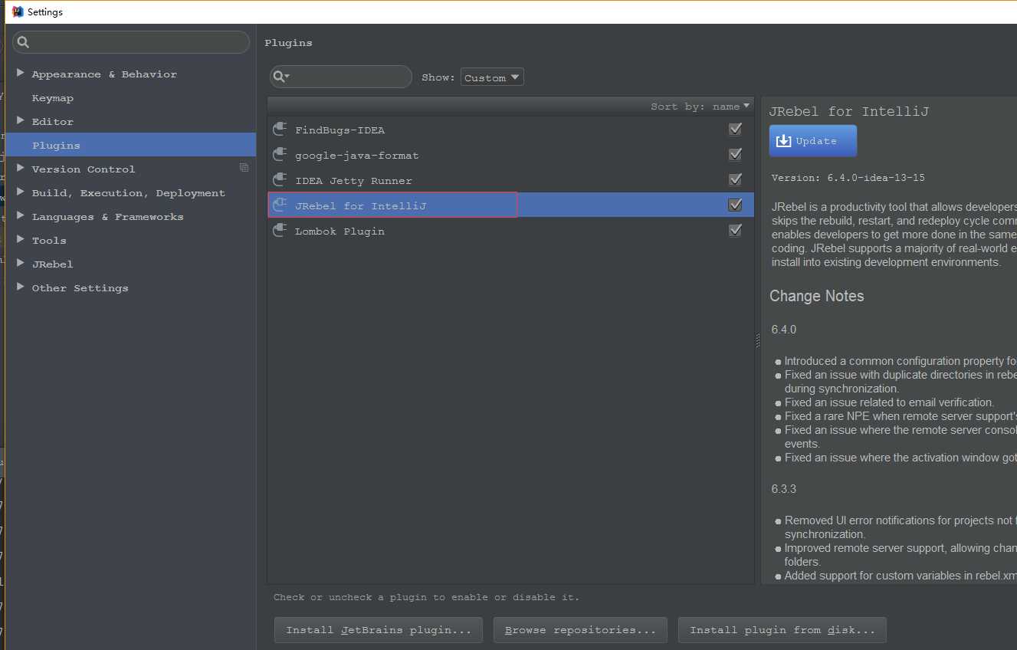Open Version Control settings
Viewport: 1017px width, 650px height.
tap(84, 169)
